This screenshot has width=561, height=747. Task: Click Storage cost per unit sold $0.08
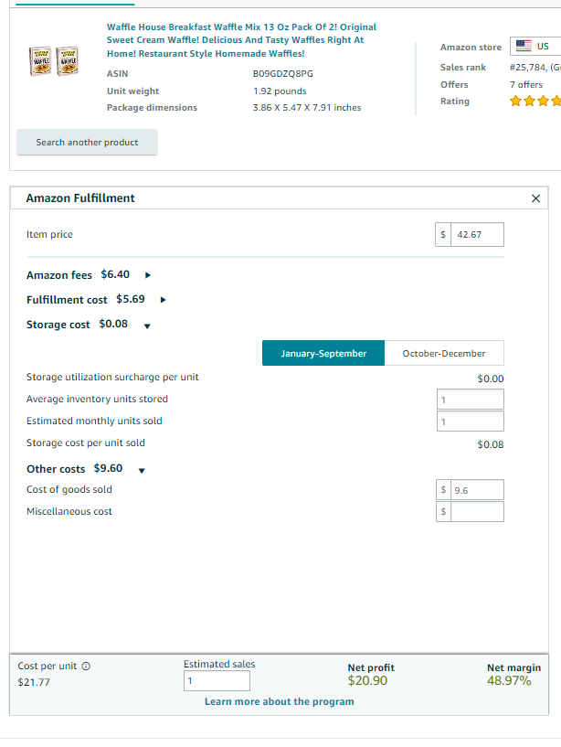point(491,444)
